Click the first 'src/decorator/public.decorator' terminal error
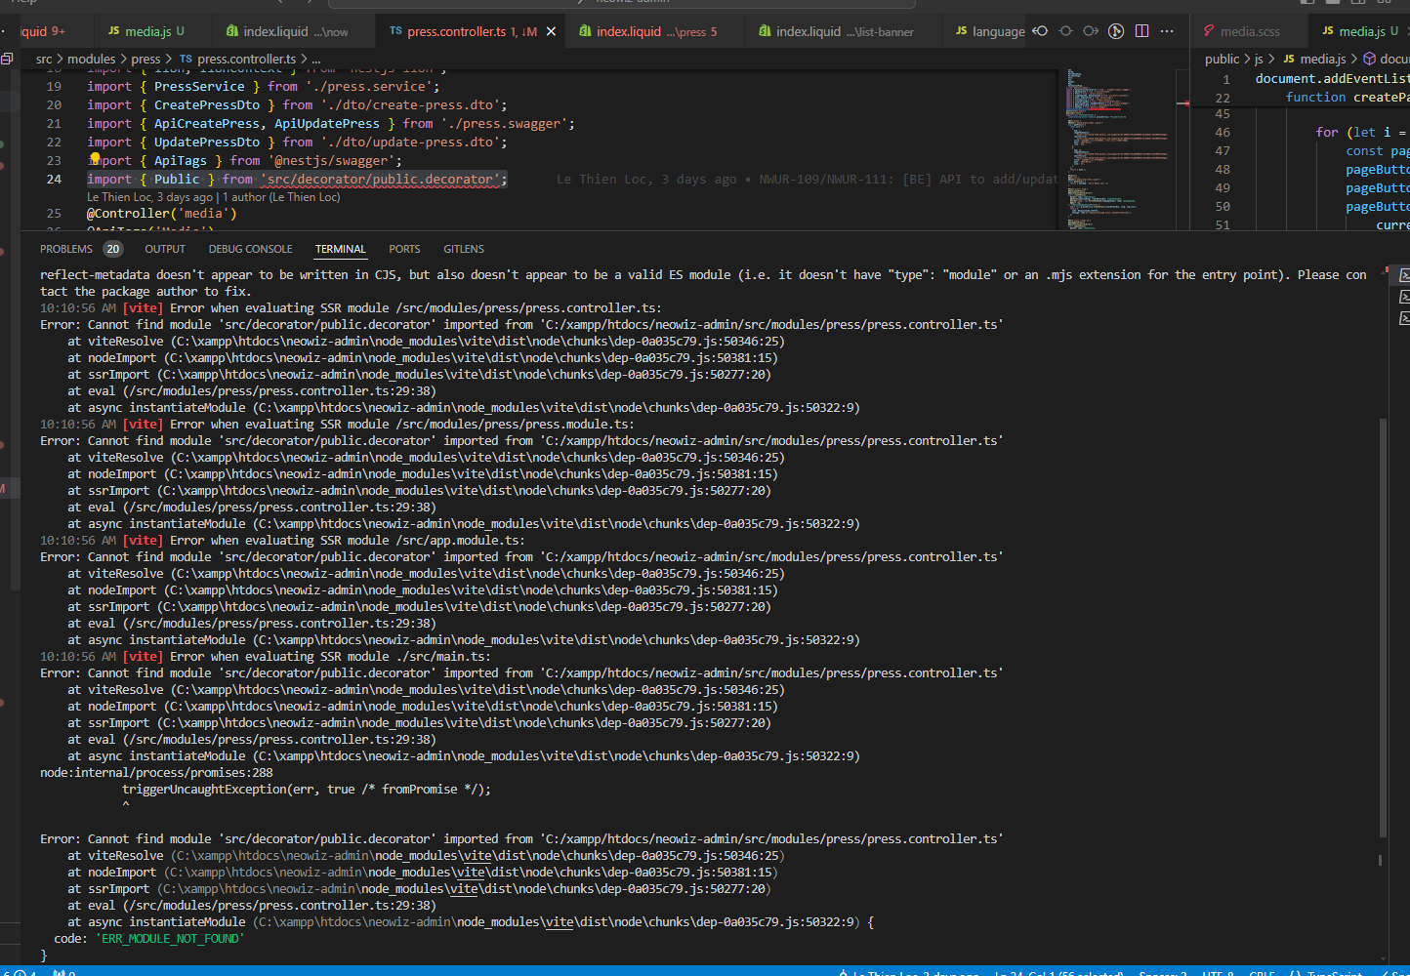 pyautogui.click(x=327, y=325)
